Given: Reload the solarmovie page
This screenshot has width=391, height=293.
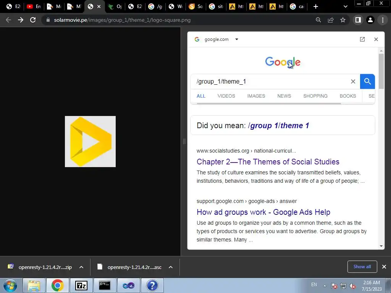Looking at the screenshot, I should 33,20.
